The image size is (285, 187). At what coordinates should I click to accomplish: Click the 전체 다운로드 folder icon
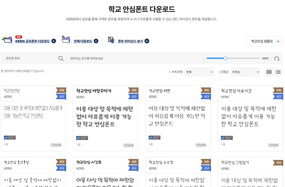coord(66,39)
